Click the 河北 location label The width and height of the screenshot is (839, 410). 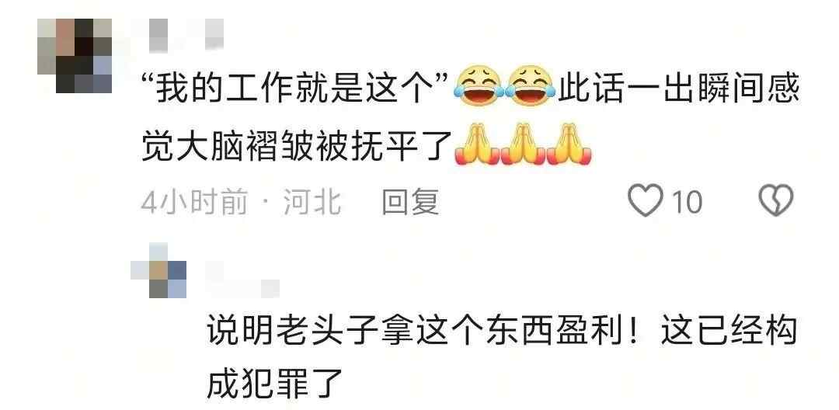[x=312, y=203]
